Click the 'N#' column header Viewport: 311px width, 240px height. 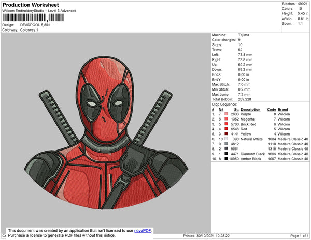pos(221,110)
